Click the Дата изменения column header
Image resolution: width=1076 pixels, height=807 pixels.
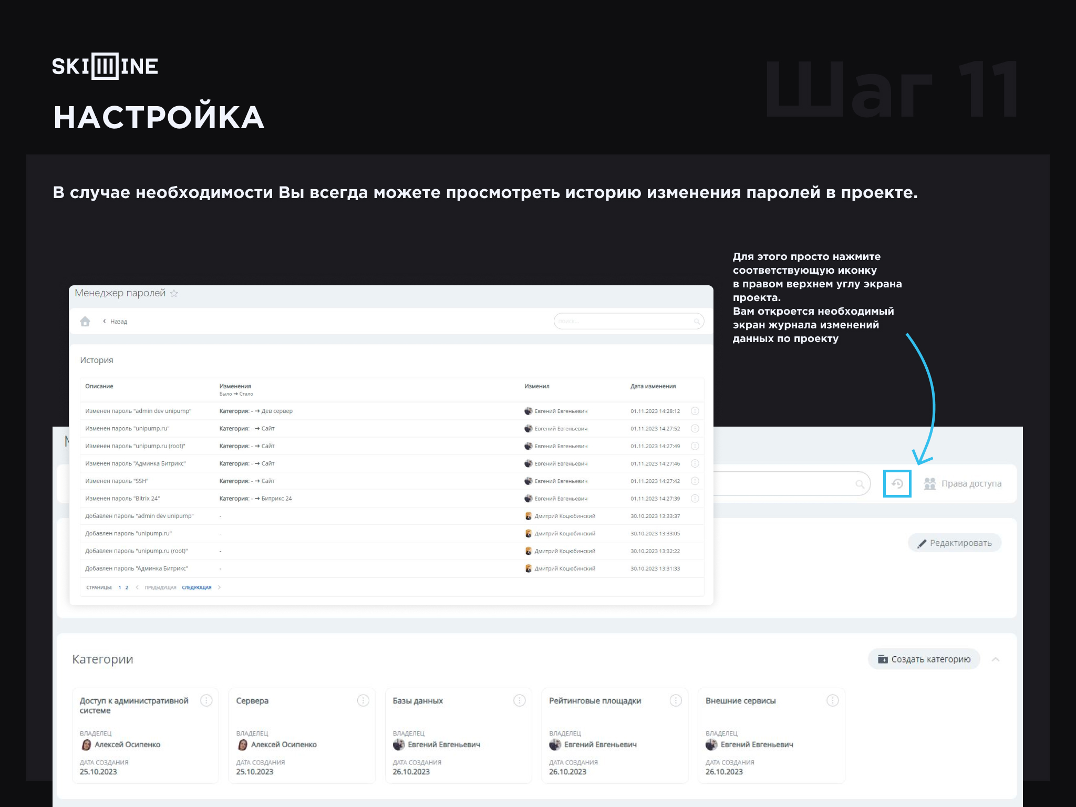(653, 386)
